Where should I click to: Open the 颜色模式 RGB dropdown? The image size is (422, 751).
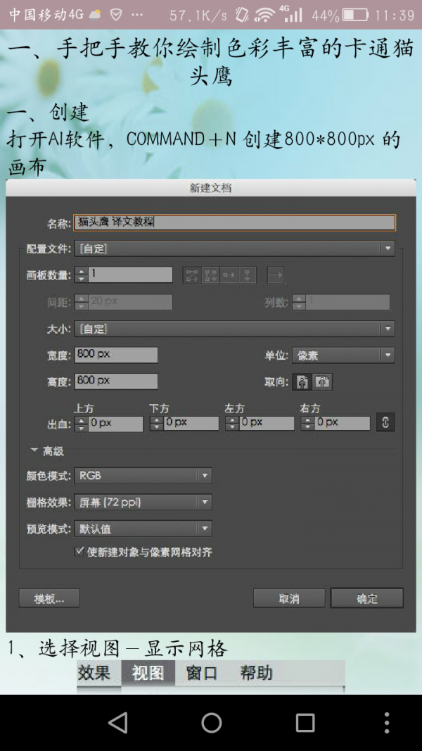[143, 476]
